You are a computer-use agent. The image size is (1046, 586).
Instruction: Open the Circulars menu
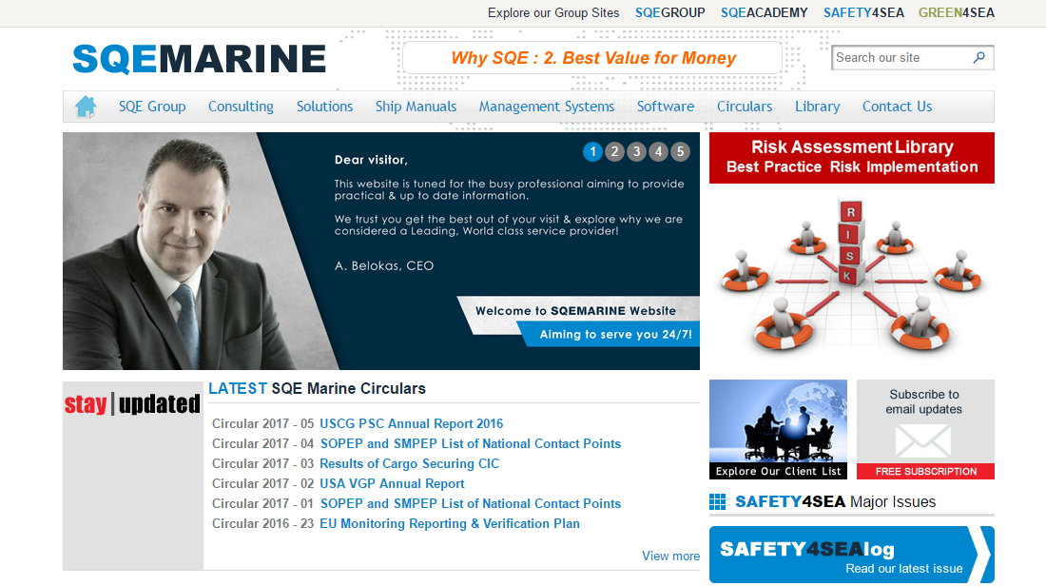745,107
